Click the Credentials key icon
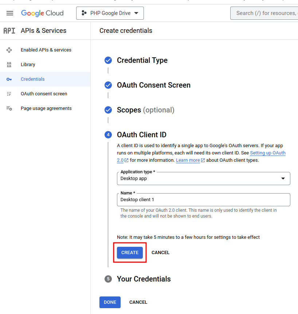This screenshot has width=298, height=314. click(x=9, y=79)
